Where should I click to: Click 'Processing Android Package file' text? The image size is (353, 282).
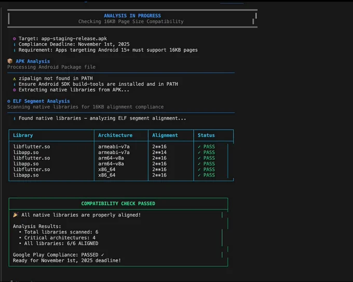coord(51,67)
